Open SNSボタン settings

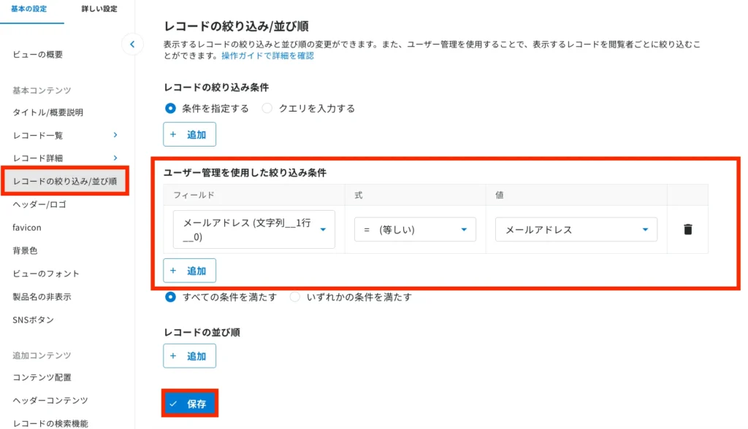[33, 320]
